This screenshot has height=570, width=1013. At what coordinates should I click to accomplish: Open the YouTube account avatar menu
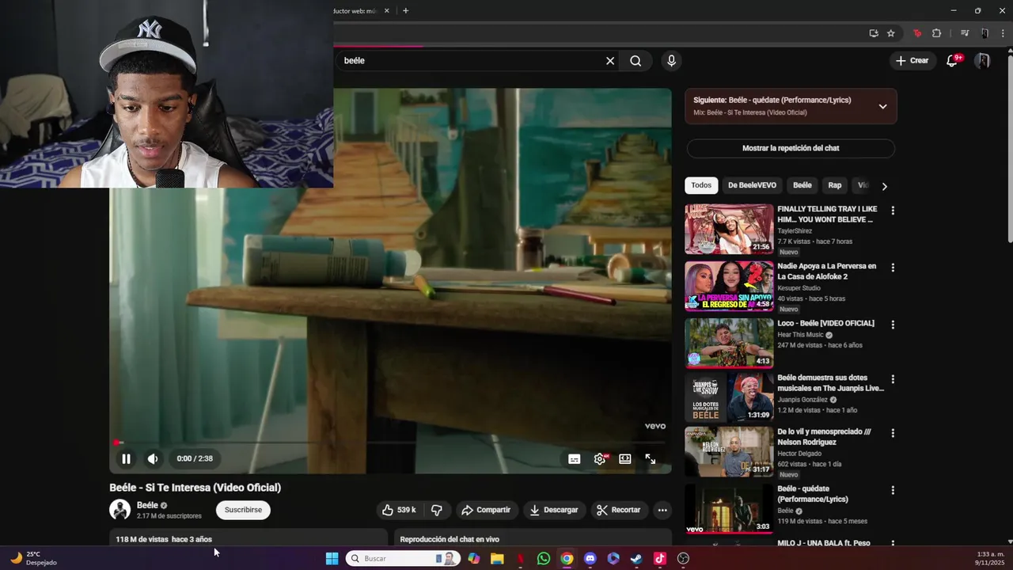982,61
